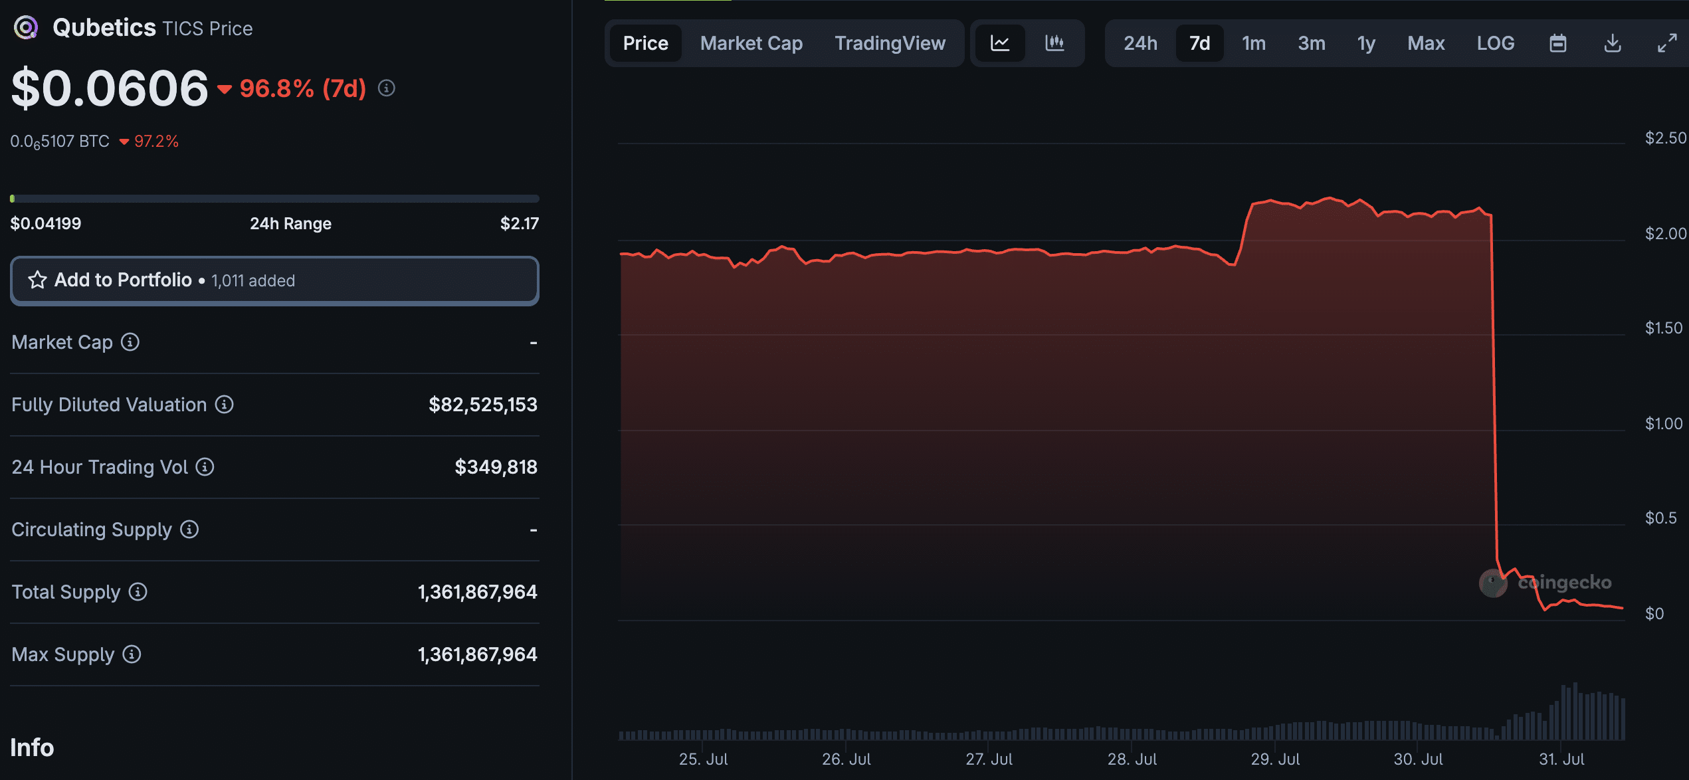1689x780 pixels.
Task: Click the $0.0606 current price
Action: pyautogui.click(x=110, y=88)
